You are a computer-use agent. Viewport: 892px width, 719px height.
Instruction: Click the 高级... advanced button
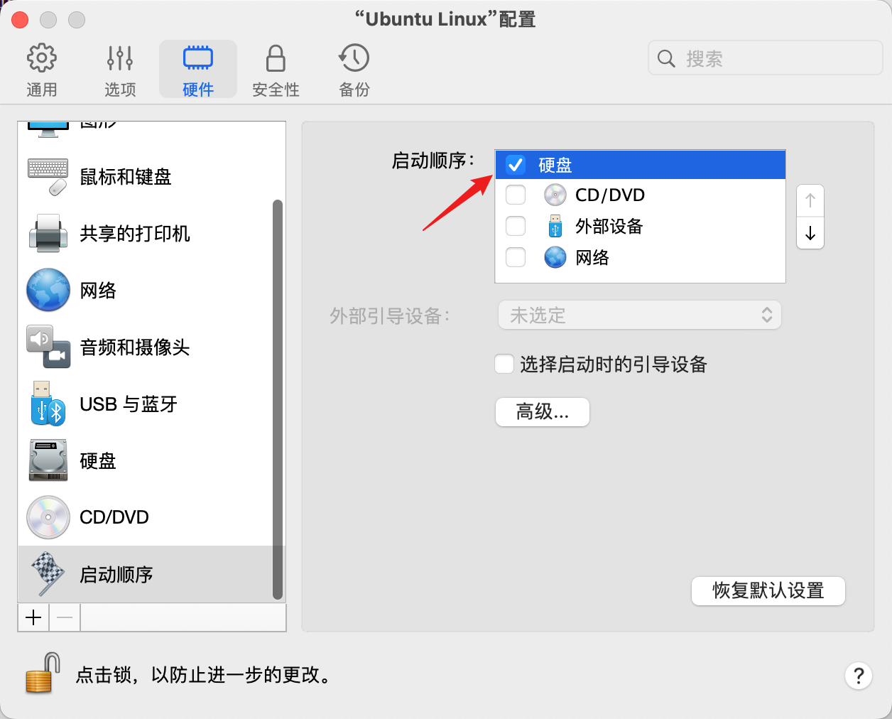point(542,412)
